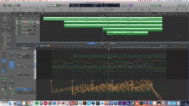Toggle the green MIDI Out button in Piano Roll
Screen dimensions: 189x106
(x=42, y=46)
